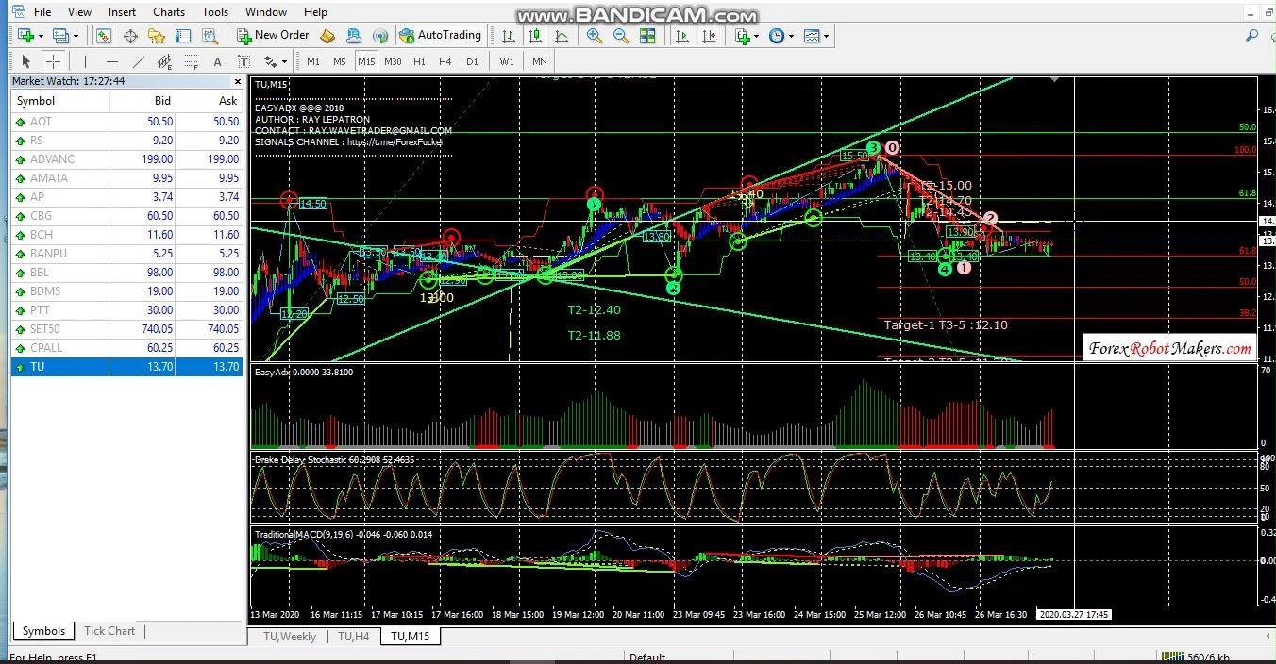Viewport: 1276px width, 664px height.
Task: Select the CPALL symbol row
Action: (127, 348)
